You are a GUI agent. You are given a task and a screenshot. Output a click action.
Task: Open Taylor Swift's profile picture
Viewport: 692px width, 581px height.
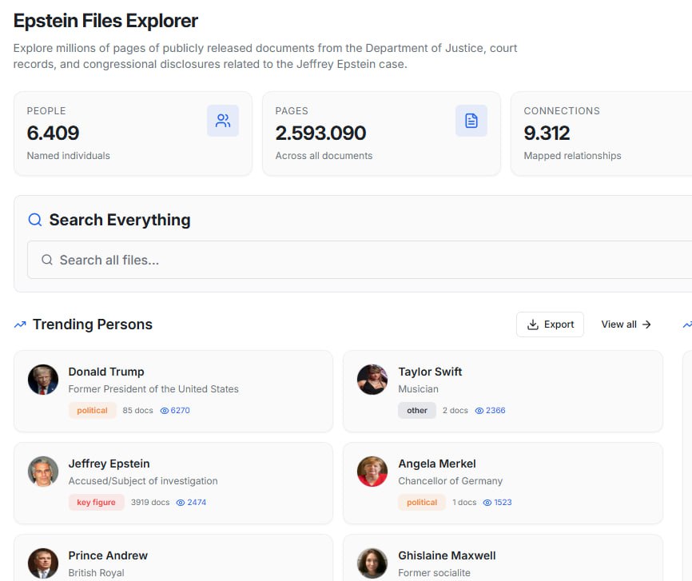[x=372, y=380]
